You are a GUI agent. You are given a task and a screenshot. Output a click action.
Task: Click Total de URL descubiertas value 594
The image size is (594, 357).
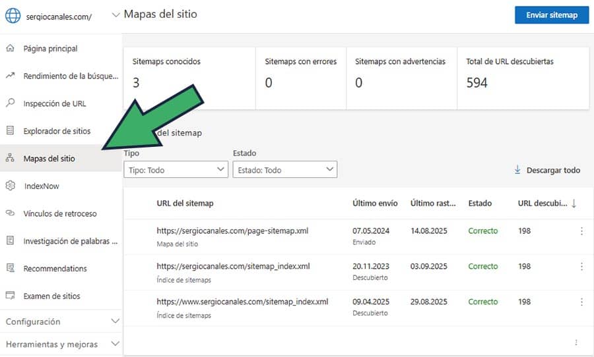click(477, 82)
